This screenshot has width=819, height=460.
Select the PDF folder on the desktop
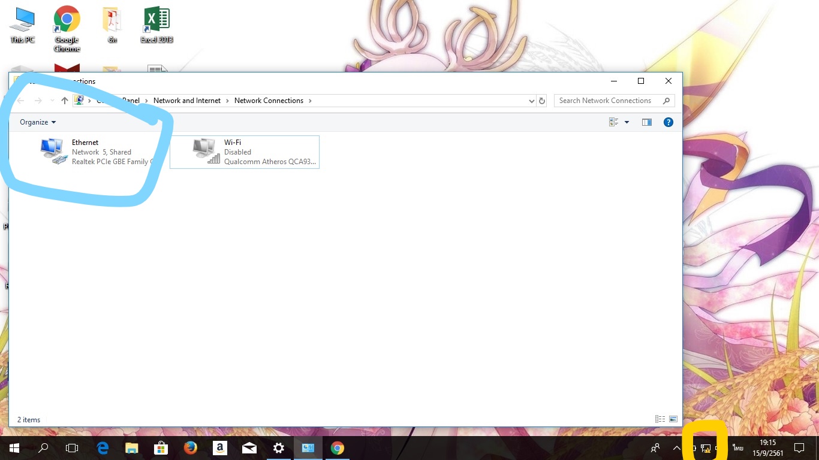pyautogui.click(x=112, y=26)
